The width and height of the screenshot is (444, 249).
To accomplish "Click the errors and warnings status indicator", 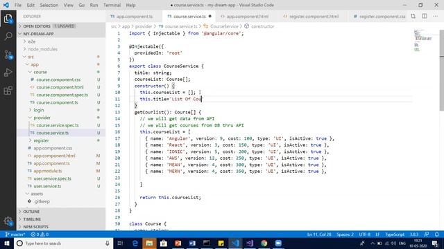I will 40,234.
